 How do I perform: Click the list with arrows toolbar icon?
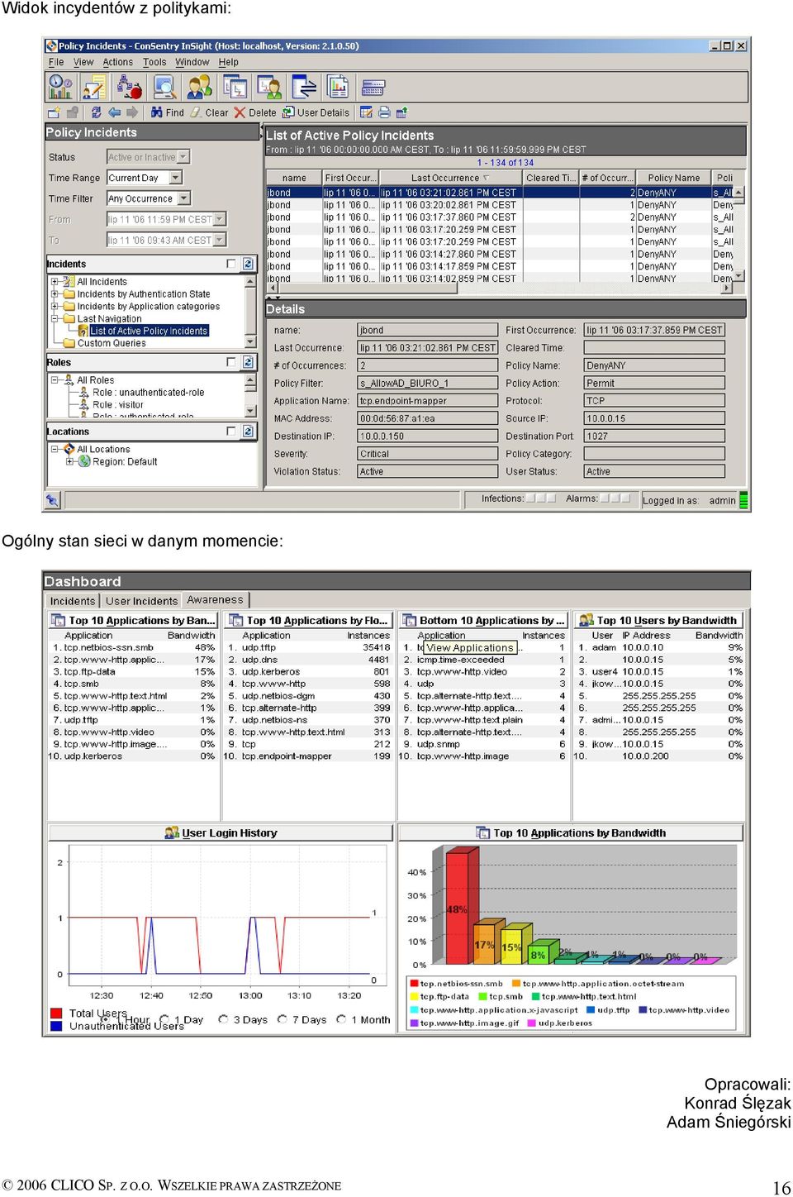[x=304, y=86]
